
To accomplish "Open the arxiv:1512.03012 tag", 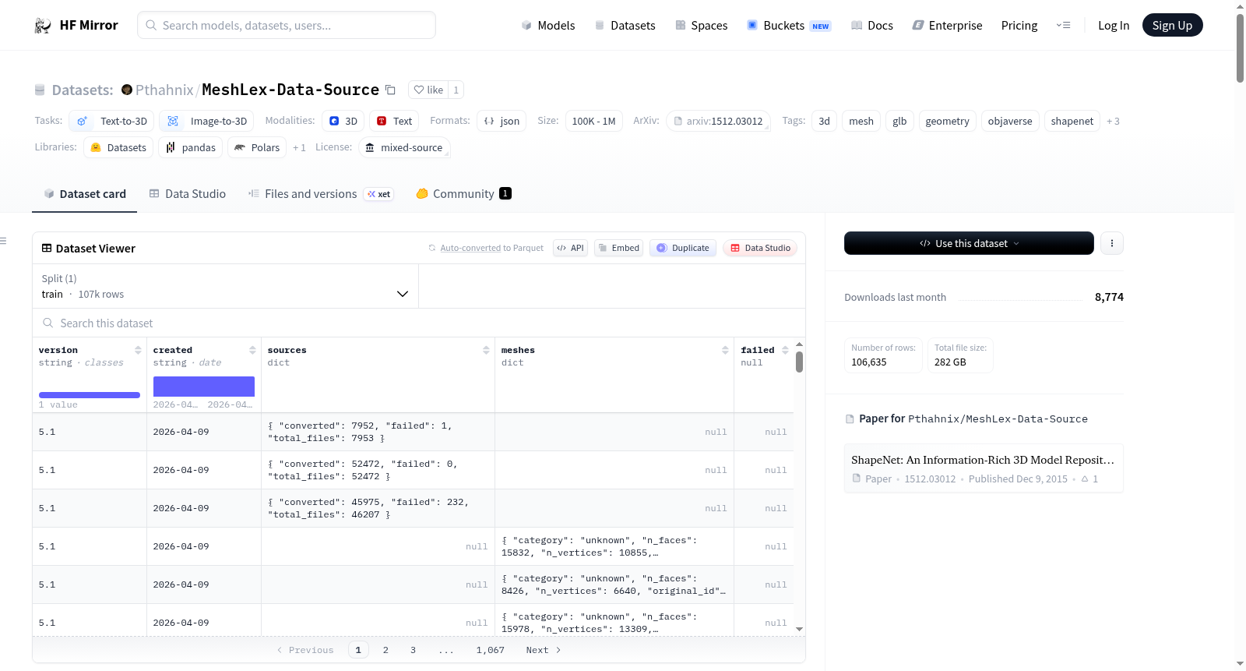I will point(718,121).
